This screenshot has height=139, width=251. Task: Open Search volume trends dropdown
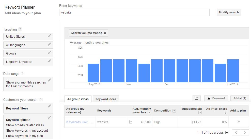point(88,33)
